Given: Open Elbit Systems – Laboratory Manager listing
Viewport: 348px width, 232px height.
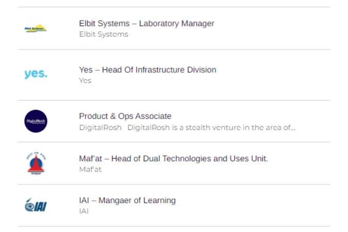Looking at the screenshot, I should [146, 23].
